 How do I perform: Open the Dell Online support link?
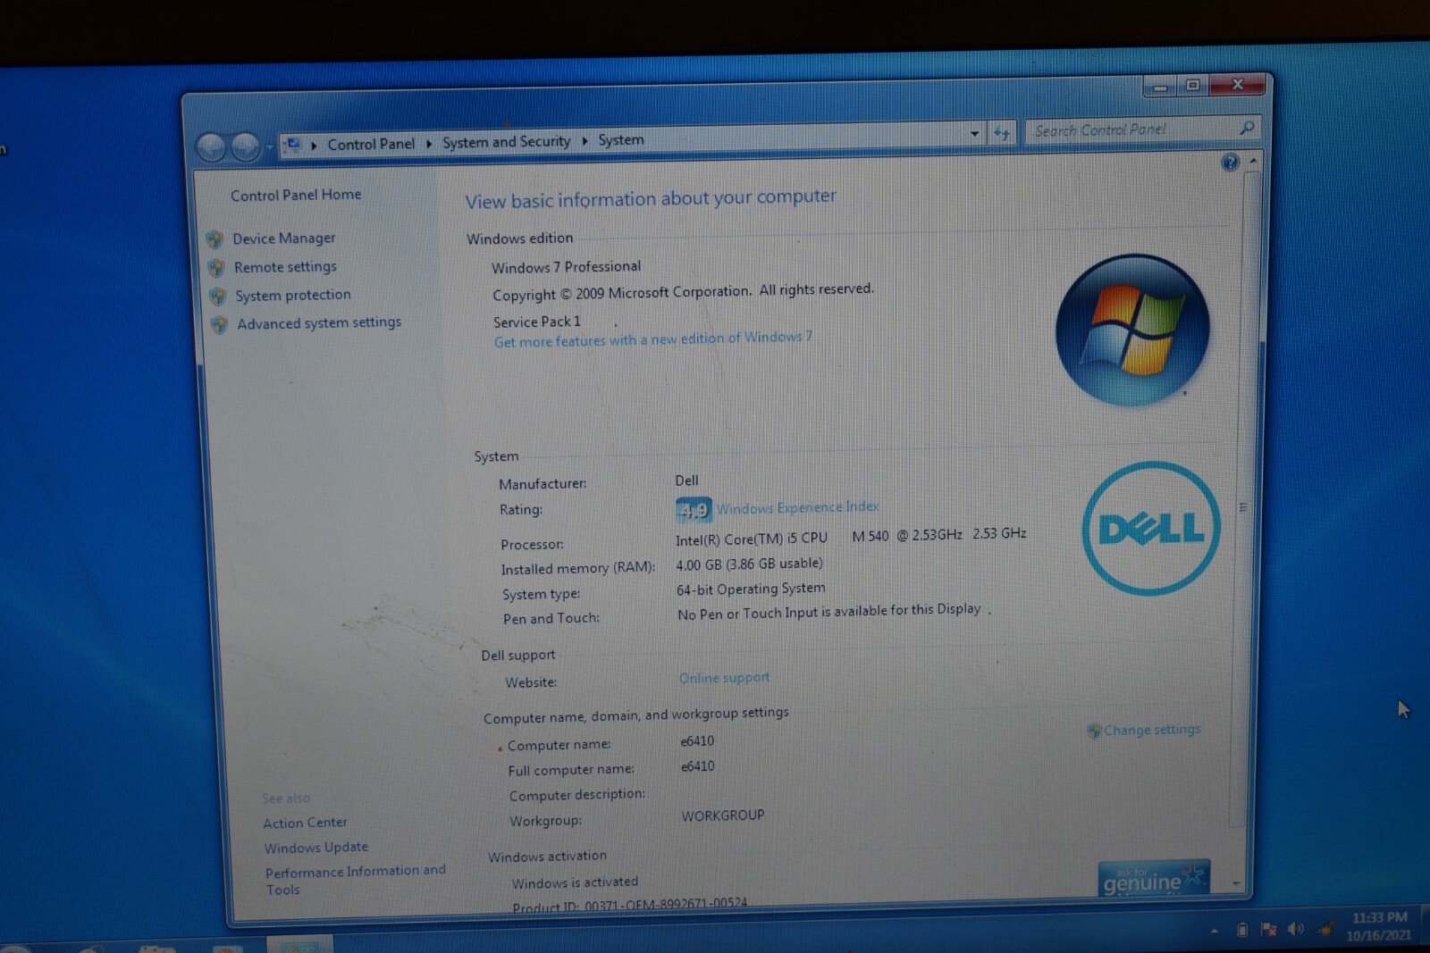[724, 678]
